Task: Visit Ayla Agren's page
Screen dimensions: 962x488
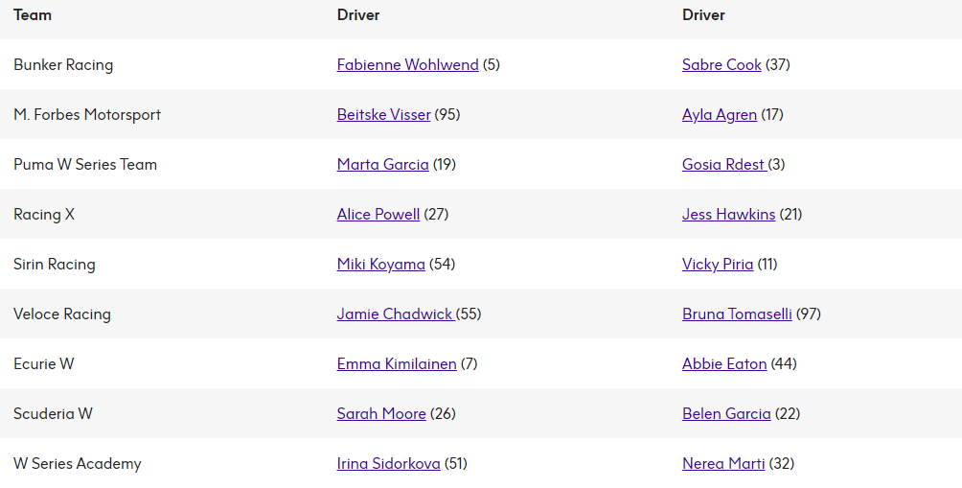Action: (719, 115)
